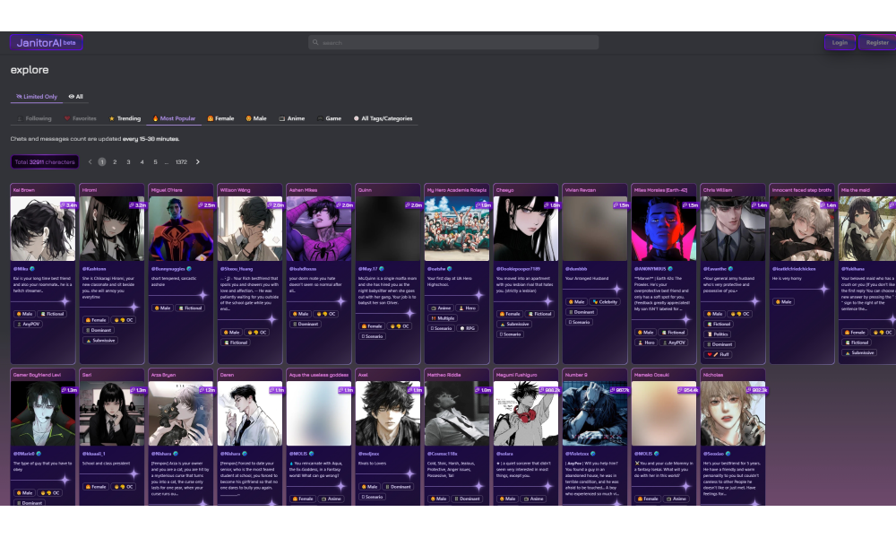The height and width of the screenshot is (538, 896).
Task: Open the Mattheo Riddle card title
Action: [444, 375]
